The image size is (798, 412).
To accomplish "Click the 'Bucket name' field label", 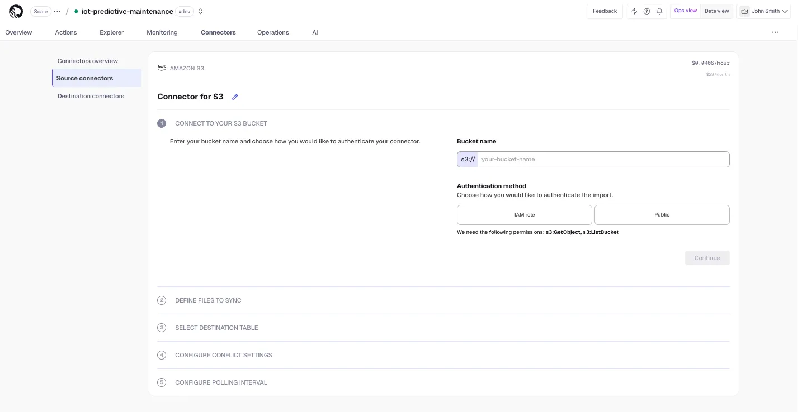I will coord(476,141).
